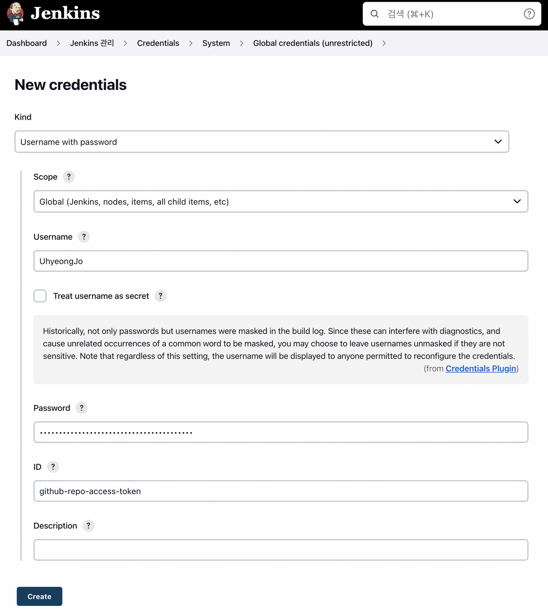Enable Treat username as secret checkbox

(40, 296)
